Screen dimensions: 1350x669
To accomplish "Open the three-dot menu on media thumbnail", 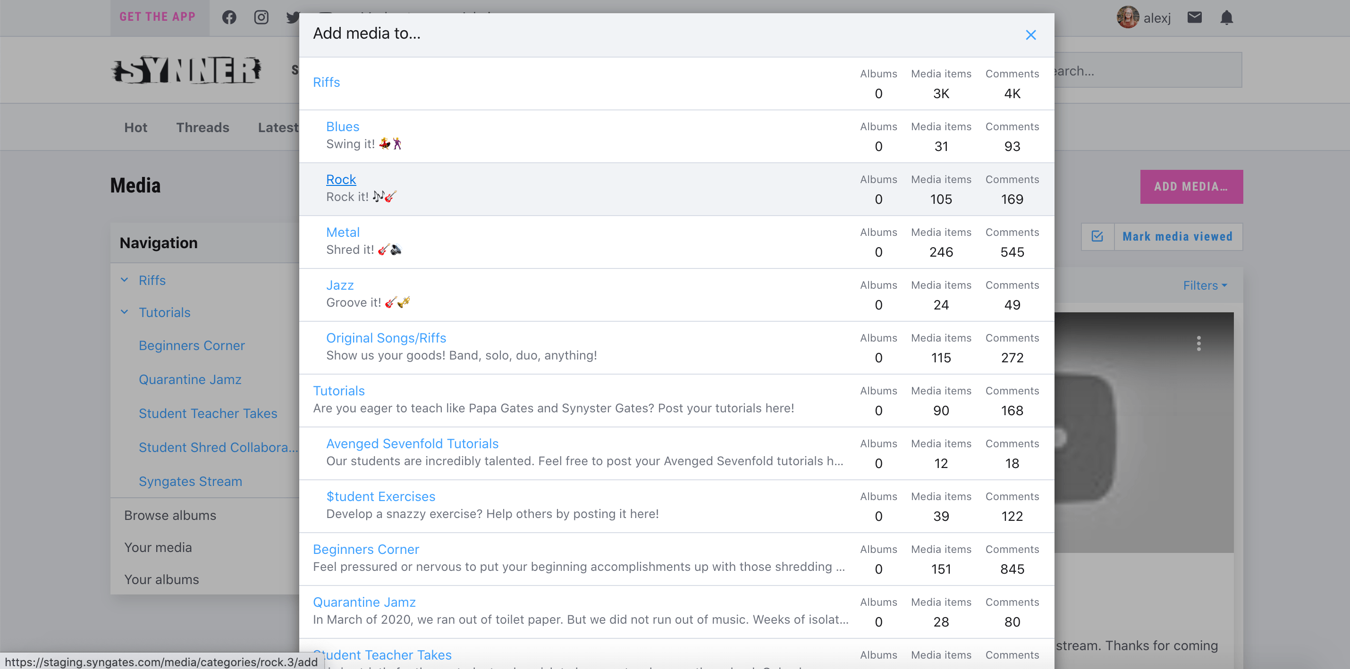I will point(1198,343).
